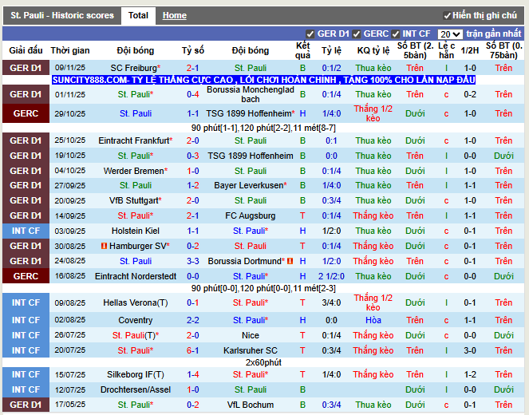Open Drochtersen/Assel team link
529x415 pixels.
point(136,389)
